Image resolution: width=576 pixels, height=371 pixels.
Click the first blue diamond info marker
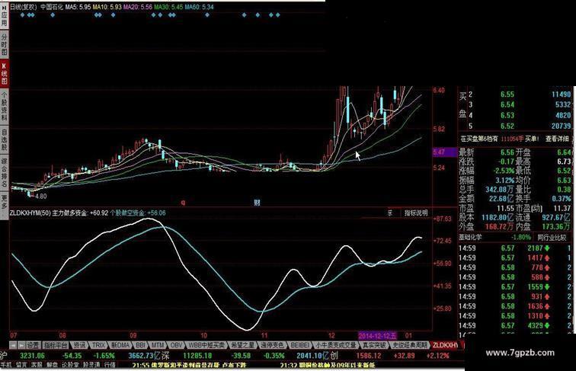pyautogui.click(x=23, y=15)
